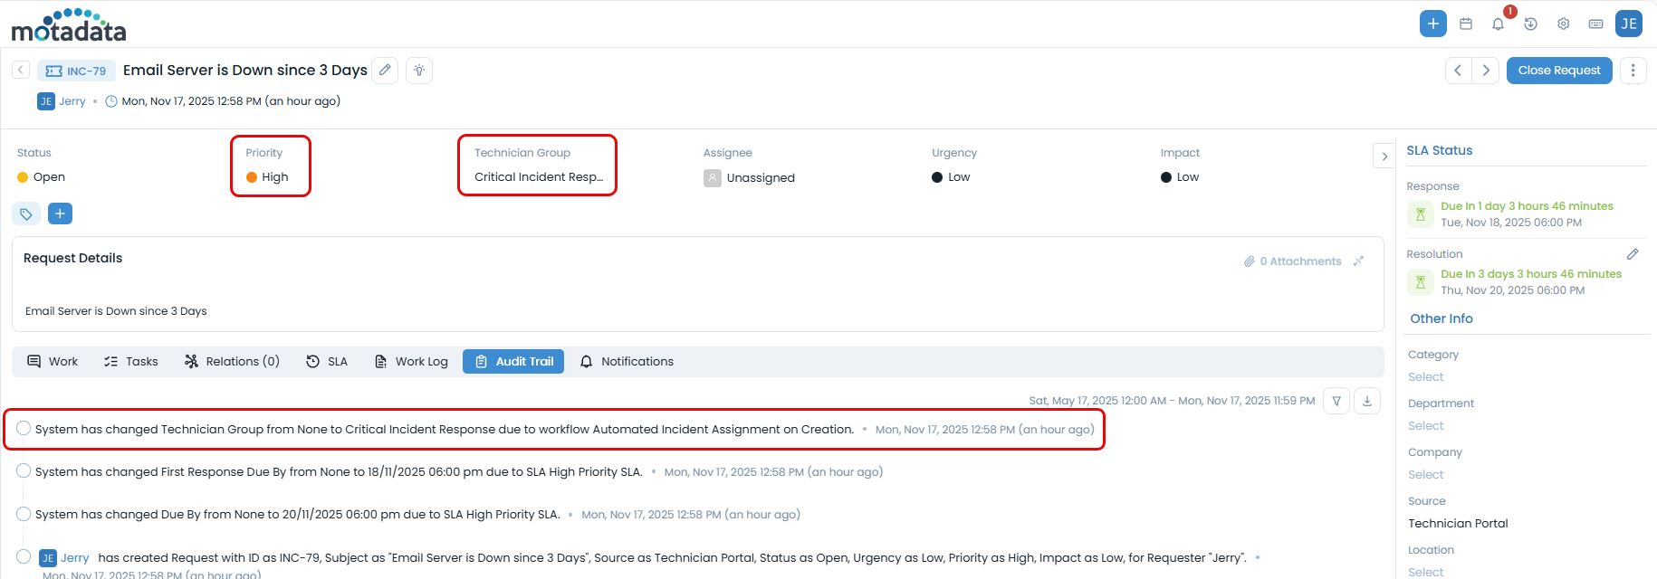Click the lightbulb suggestion icon beside subject

tap(419, 71)
